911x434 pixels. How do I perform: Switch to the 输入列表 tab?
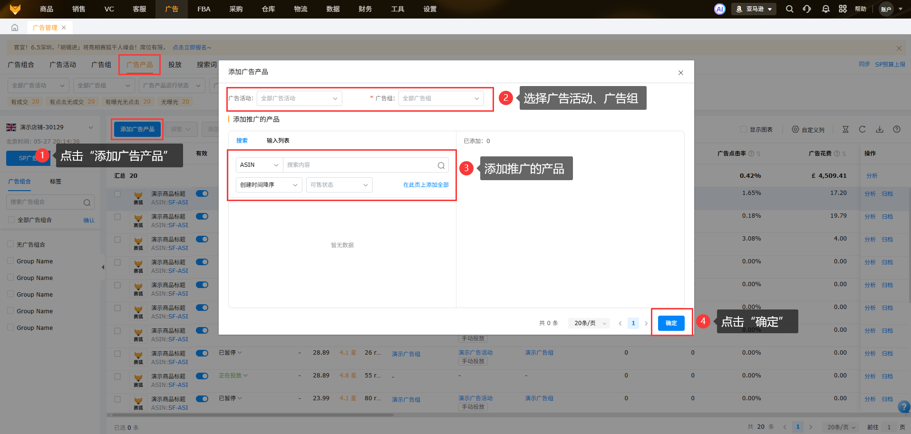[278, 141]
